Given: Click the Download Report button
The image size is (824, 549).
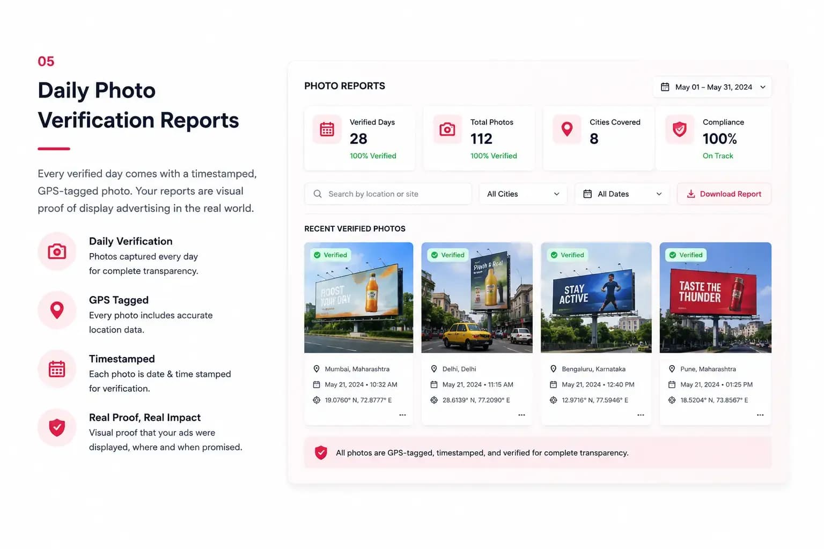Looking at the screenshot, I should point(724,194).
